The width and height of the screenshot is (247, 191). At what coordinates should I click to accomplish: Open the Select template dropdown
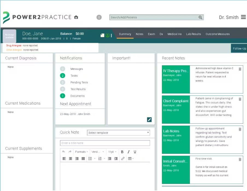point(118,133)
